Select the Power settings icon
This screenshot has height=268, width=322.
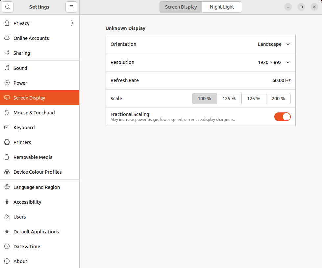(x=7, y=83)
